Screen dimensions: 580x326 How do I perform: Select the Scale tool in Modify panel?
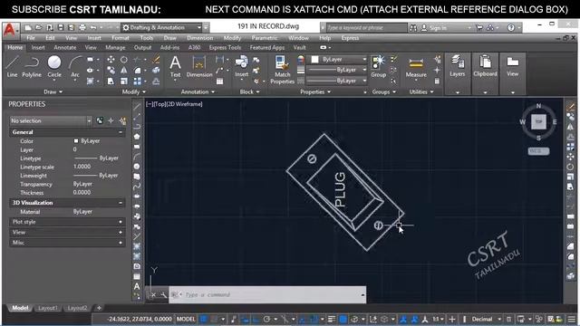124,81
